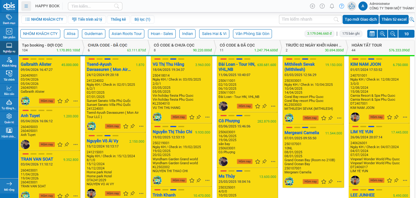Star the Galbraith Alister card
Screen dimensions: 416x198
click(x=60, y=101)
